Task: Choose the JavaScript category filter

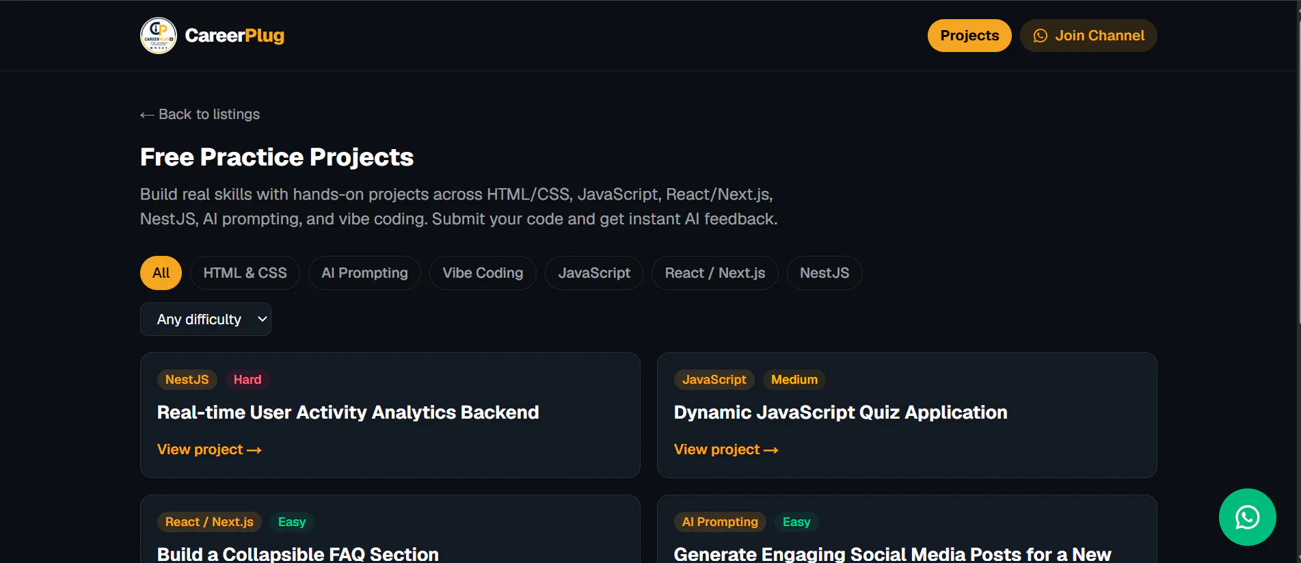Action: 594,273
